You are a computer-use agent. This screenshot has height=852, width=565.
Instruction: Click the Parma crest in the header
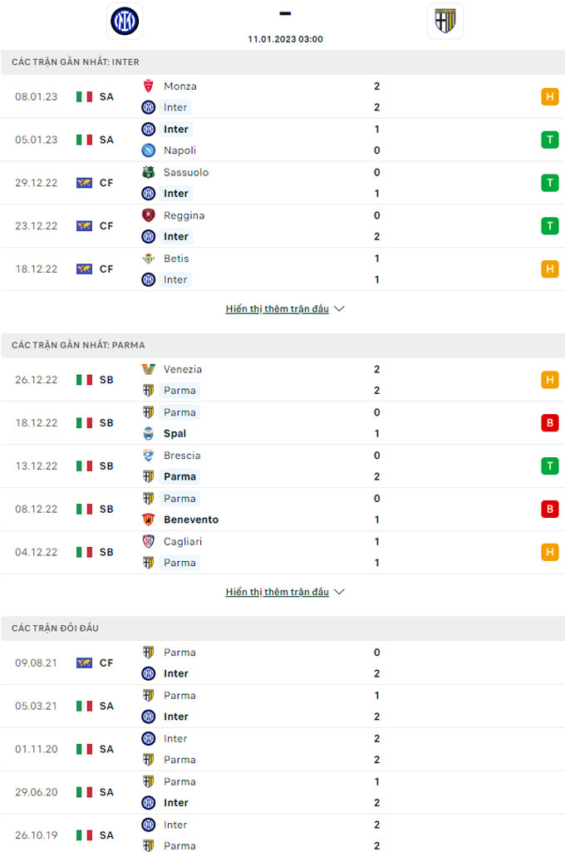(445, 21)
